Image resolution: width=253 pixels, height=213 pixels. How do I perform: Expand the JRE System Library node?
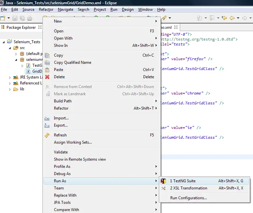(10, 77)
